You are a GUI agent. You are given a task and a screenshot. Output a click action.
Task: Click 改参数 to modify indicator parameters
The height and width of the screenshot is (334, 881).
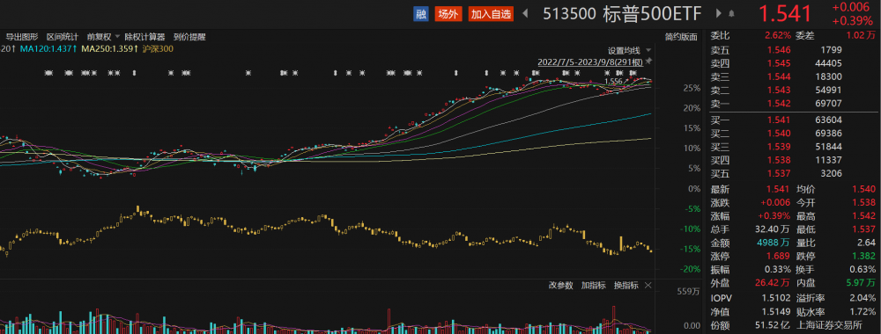coord(560,286)
